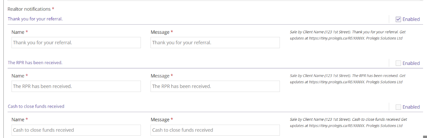This screenshot has height=138, width=427.
Task: Click the Name label above the cash to close field
Action: (x=18, y=120)
